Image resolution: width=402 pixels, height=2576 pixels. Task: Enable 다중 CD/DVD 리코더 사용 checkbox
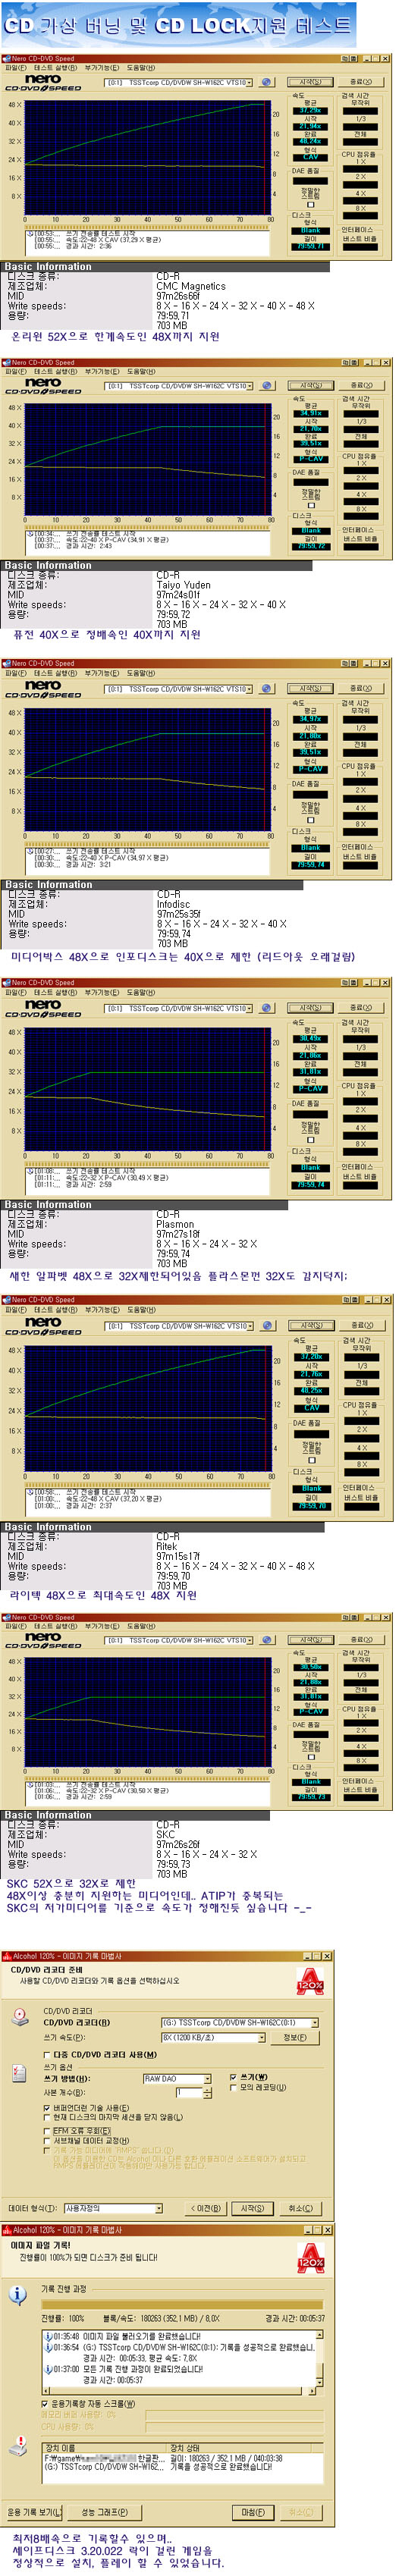[x=47, y=2053]
